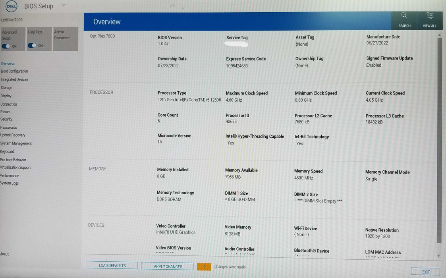446x278 pixels.
Task: Click the Manufacture Date 06/27/2022
Action: point(377,43)
